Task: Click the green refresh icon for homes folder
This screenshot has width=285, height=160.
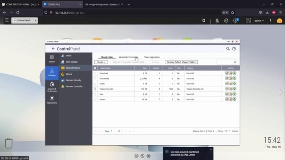Action: click(x=235, y=99)
